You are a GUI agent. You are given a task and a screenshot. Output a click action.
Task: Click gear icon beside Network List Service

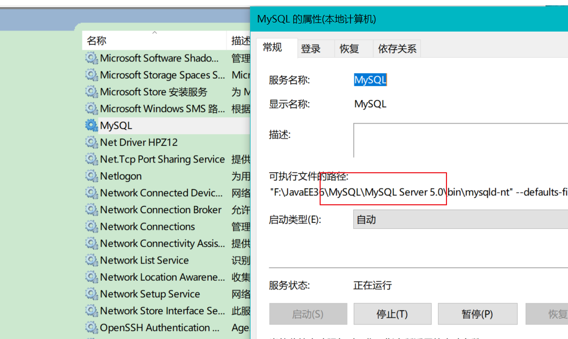(x=92, y=260)
